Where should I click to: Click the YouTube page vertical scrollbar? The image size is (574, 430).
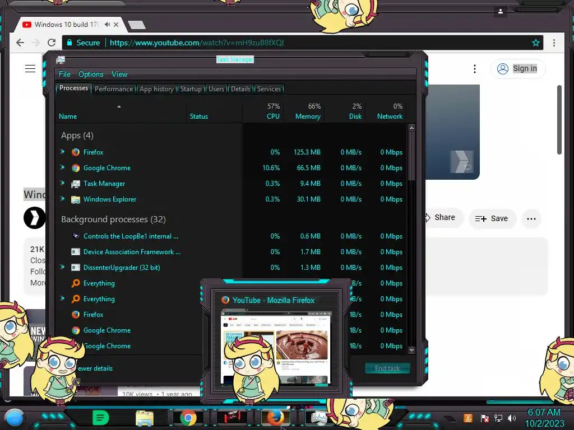(559, 120)
